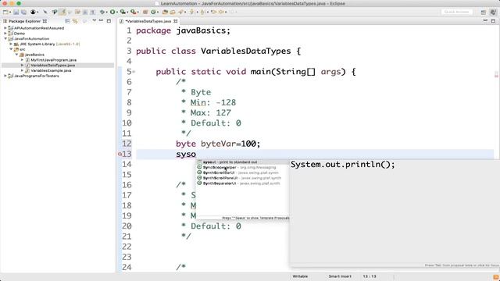Click the 13 : 13 cursor position status
Screen dimensions: 500x281
(x=370, y=276)
